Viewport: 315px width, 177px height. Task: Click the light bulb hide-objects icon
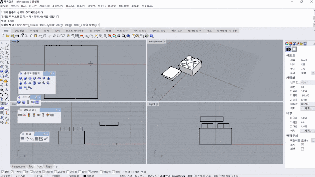pyautogui.click(x=100, y=36)
